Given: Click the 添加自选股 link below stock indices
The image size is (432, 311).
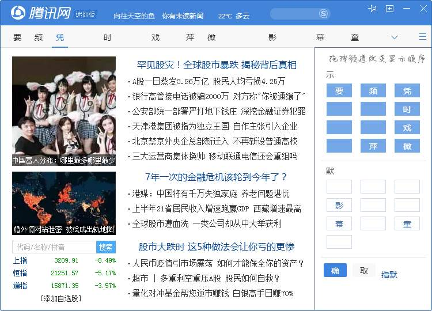Looking at the screenshot, I should point(61,298).
